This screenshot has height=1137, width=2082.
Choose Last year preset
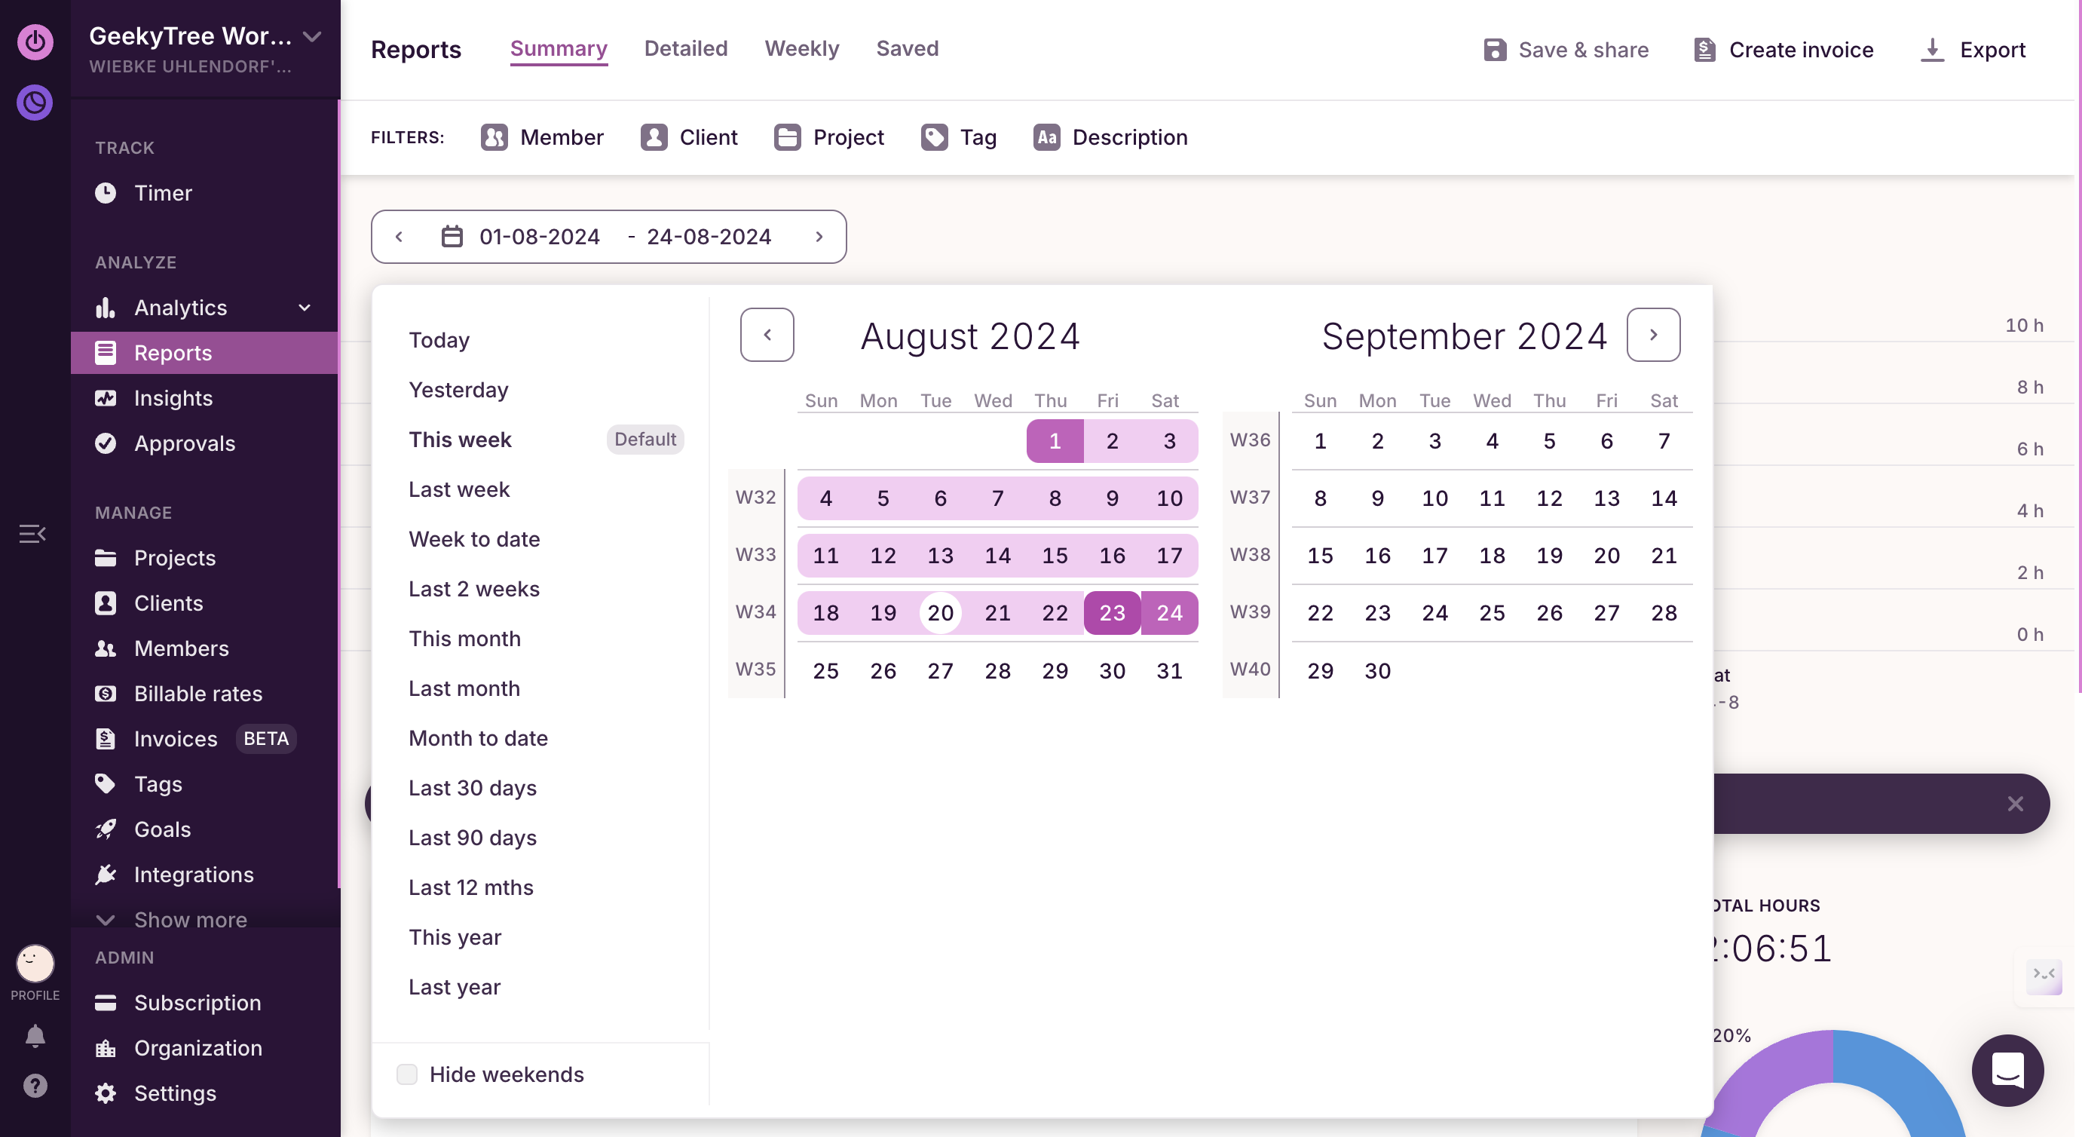(x=455, y=987)
